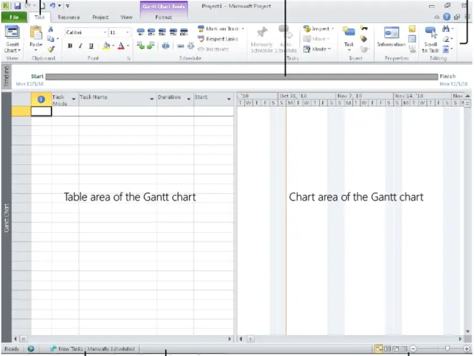Toggle bold formatting

coord(70,46)
